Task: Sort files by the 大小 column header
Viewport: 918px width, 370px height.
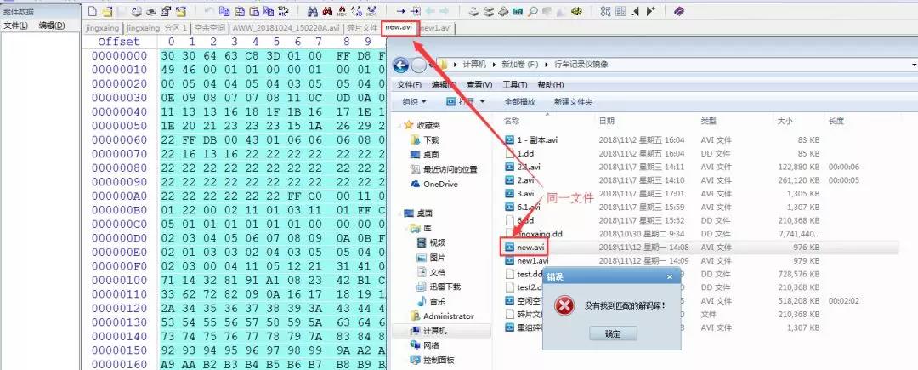Action: [785, 121]
